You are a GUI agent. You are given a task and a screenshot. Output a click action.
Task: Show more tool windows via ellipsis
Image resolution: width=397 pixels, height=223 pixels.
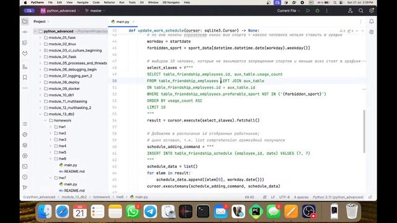(x=25, y=88)
